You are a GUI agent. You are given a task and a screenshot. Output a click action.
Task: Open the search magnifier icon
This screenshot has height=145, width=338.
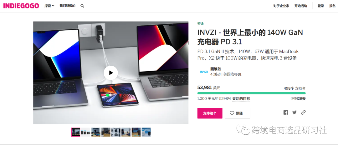point(82,6)
